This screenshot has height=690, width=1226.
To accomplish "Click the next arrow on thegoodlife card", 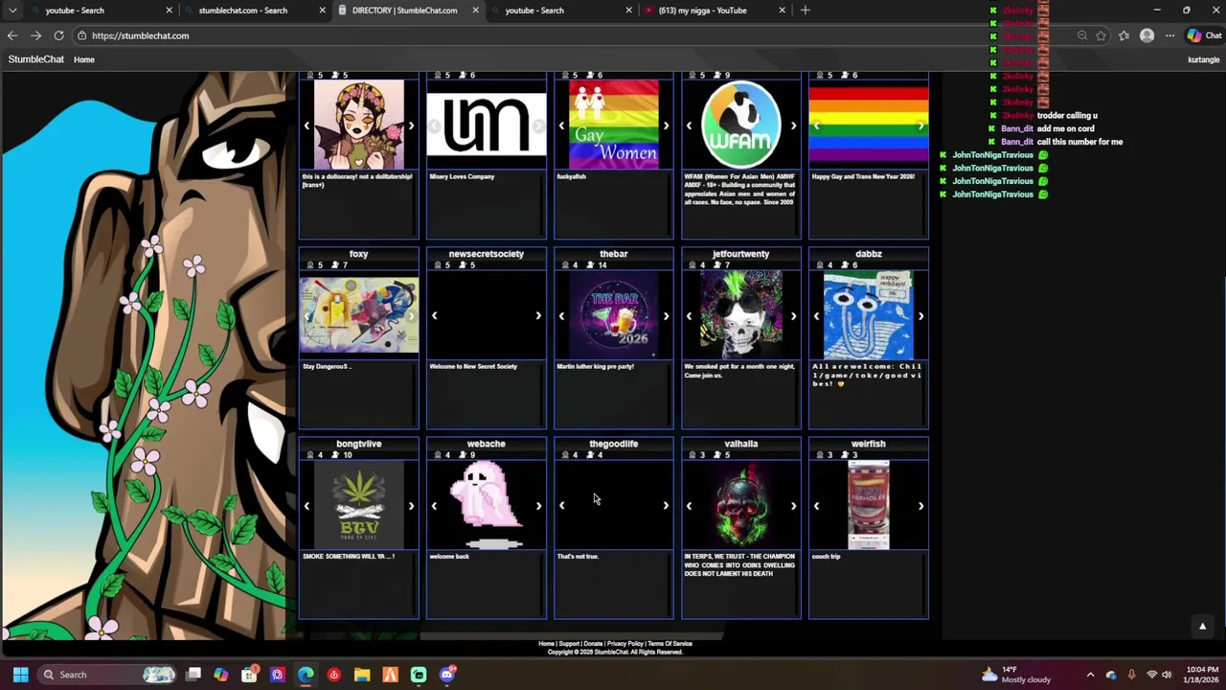I will pos(666,505).
